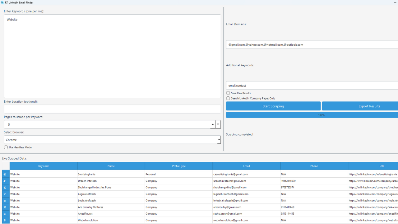Open the Select Browser dropdown arrow
The image size is (398, 224).
coord(219,139)
